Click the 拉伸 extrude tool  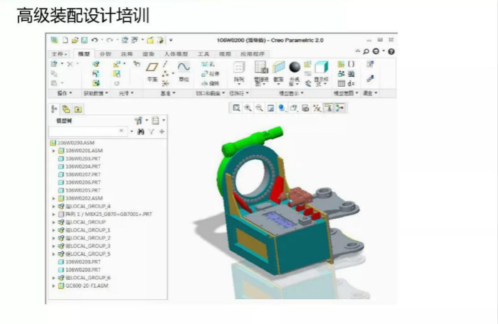tap(211, 74)
